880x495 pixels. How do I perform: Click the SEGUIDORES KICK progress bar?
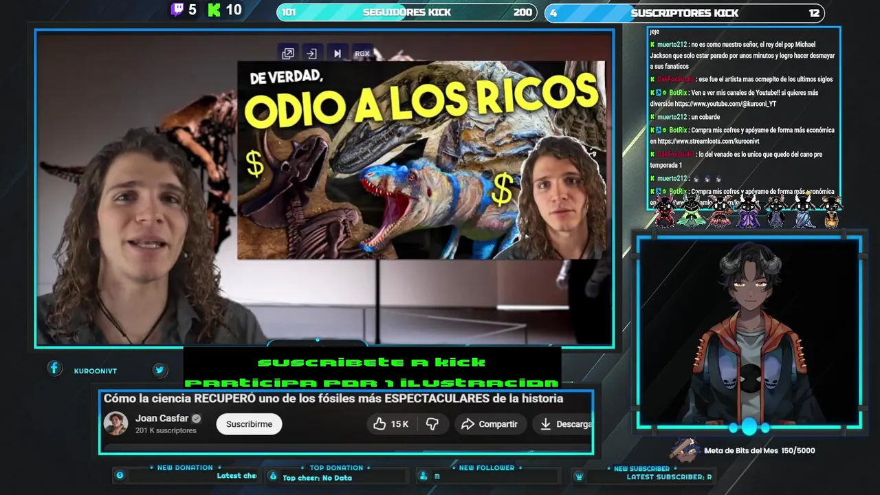[407, 12]
